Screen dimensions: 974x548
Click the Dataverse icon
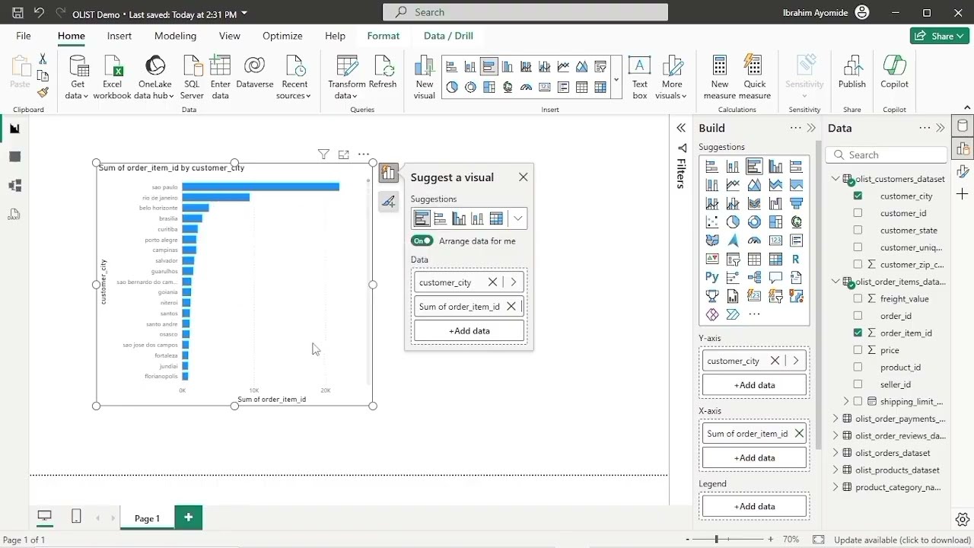[x=254, y=72]
